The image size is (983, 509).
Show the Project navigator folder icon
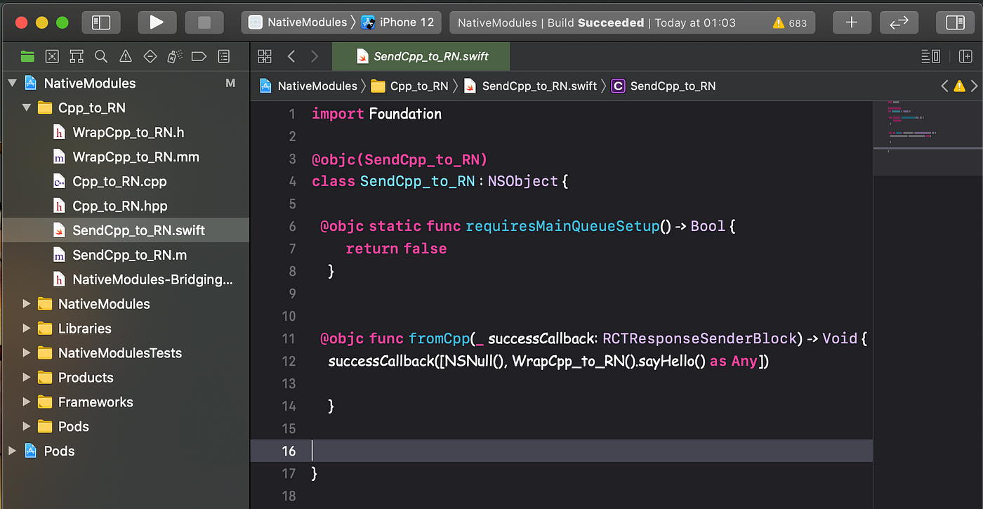click(x=27, y=56)
